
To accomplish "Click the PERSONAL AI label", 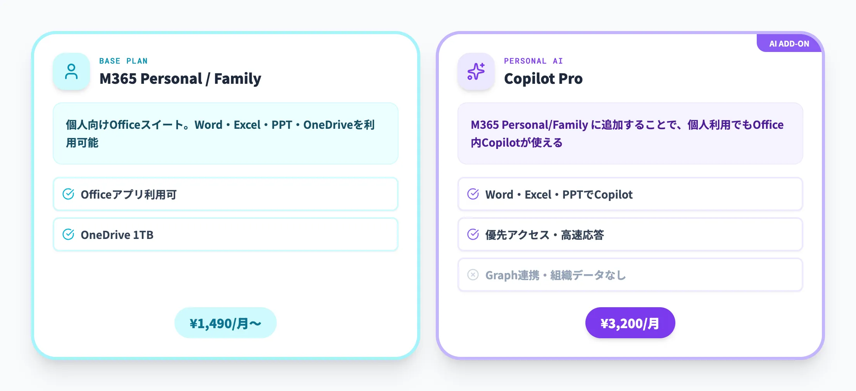I will [533, 61].
